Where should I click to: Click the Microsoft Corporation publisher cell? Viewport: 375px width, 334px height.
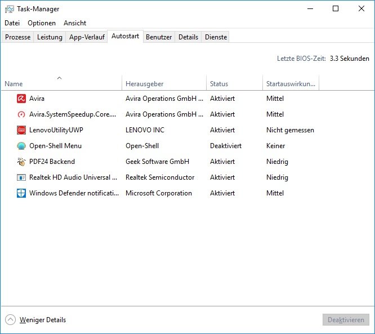tap(159, 193)
